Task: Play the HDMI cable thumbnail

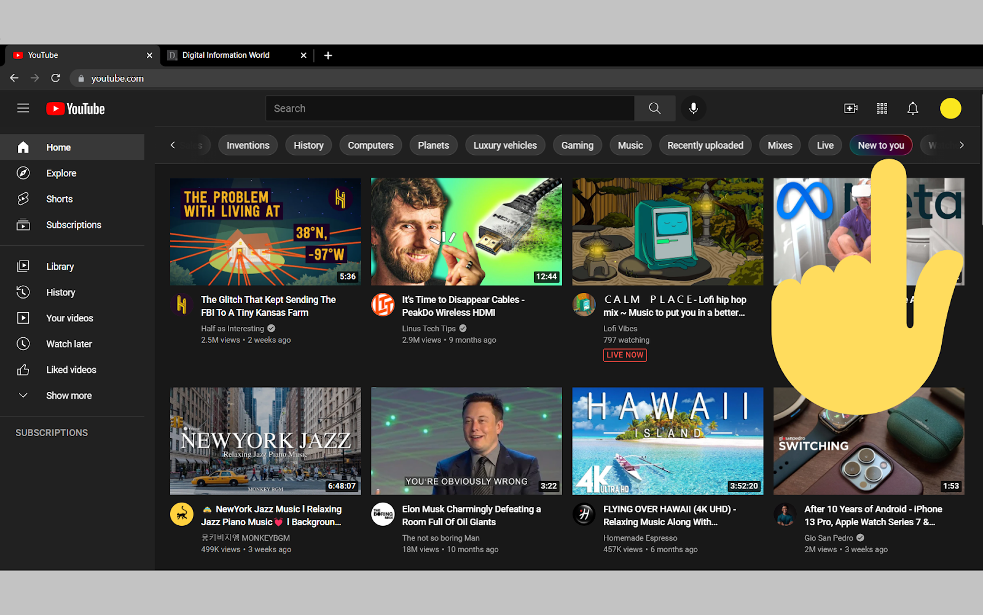Action: tap(466, 232)
